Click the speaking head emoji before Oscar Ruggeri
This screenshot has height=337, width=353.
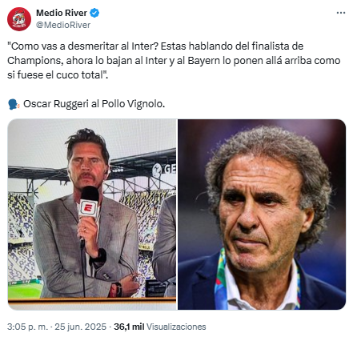14,104
